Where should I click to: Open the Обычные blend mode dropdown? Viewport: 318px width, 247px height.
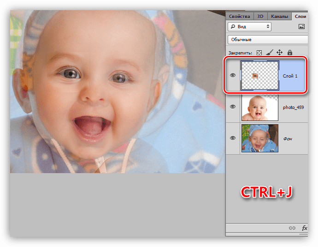268,40
